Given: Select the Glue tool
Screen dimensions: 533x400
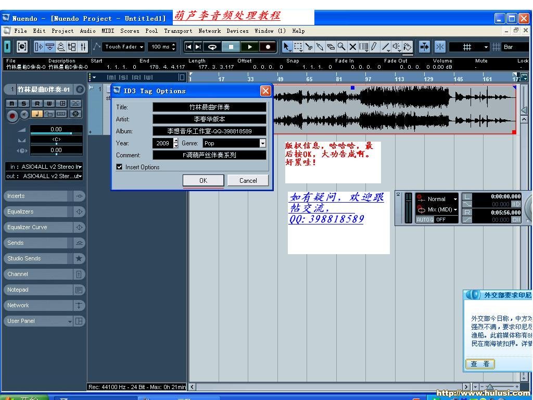Looking at the screenshot, I should 320,46.
